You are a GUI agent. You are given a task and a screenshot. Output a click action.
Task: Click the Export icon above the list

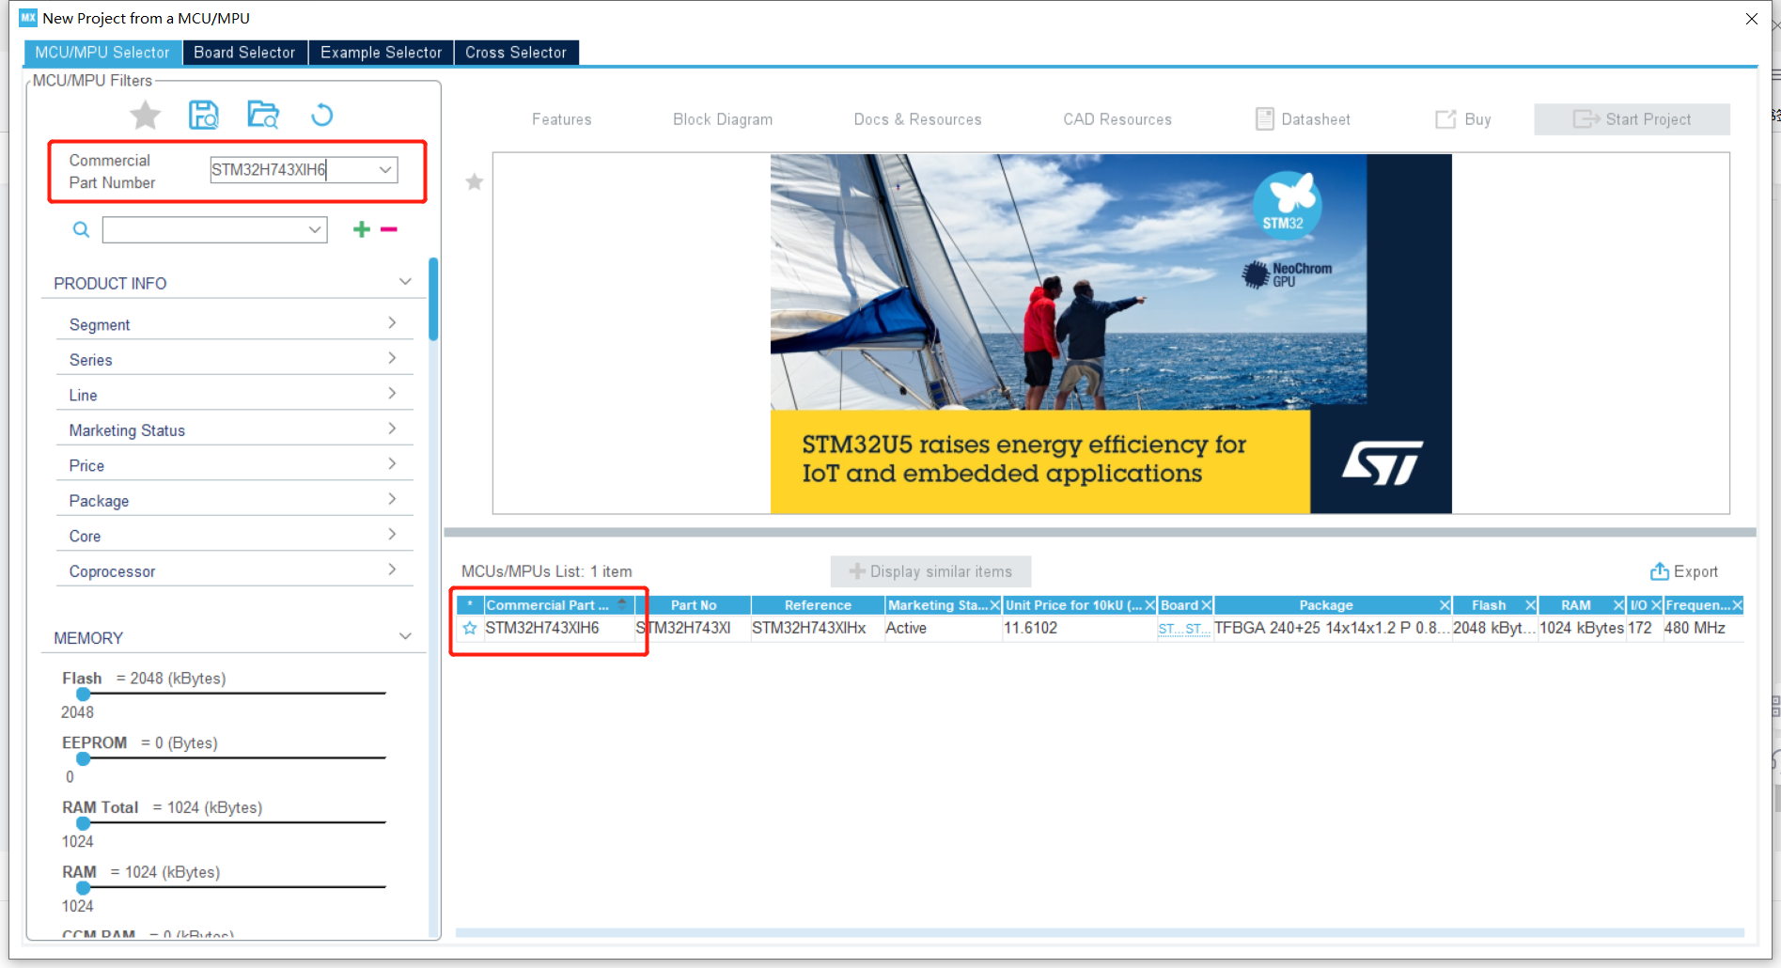tap(1660, 571)
